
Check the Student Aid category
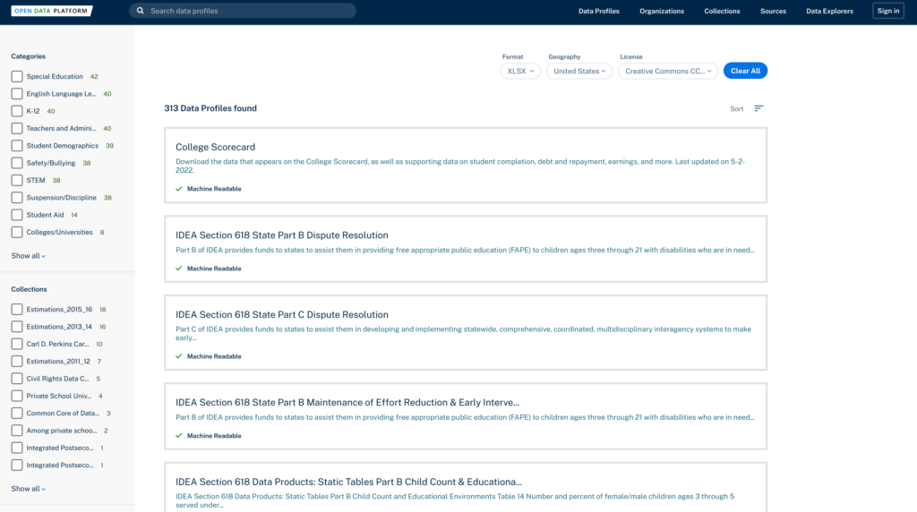point(17,215)
